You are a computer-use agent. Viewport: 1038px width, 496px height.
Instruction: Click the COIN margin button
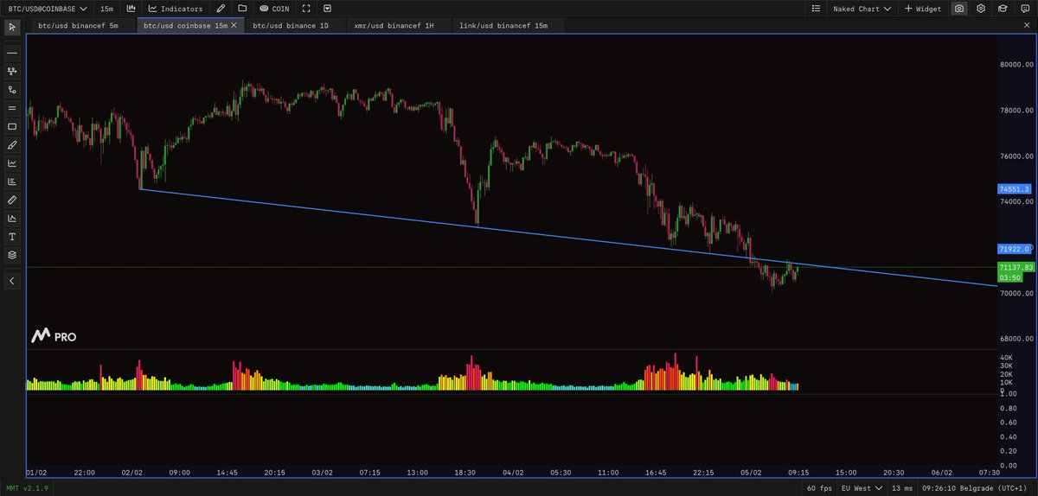[x=274, y=9]
